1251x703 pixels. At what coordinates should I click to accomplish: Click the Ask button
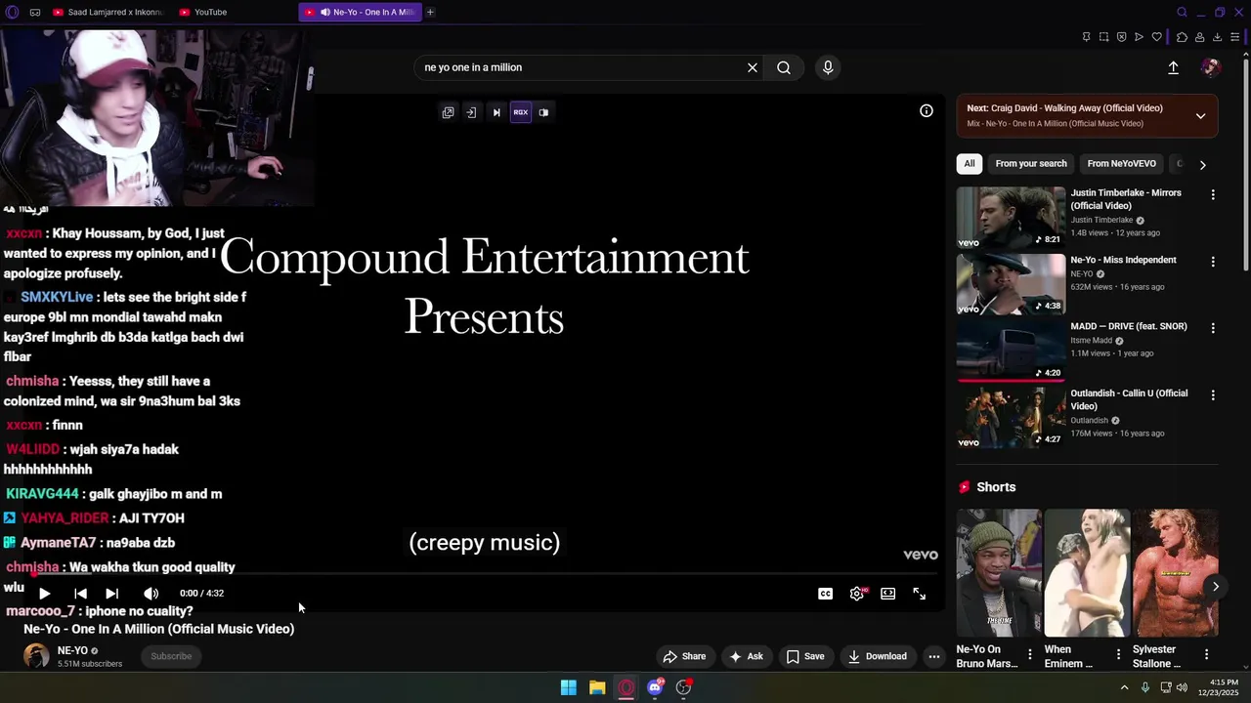[745, 656]
